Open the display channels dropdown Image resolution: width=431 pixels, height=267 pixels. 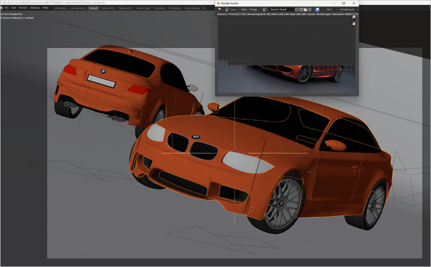(318, 9)
